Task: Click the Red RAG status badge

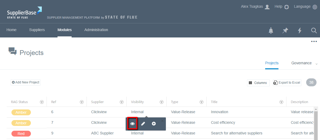Action: click(21, 134)
